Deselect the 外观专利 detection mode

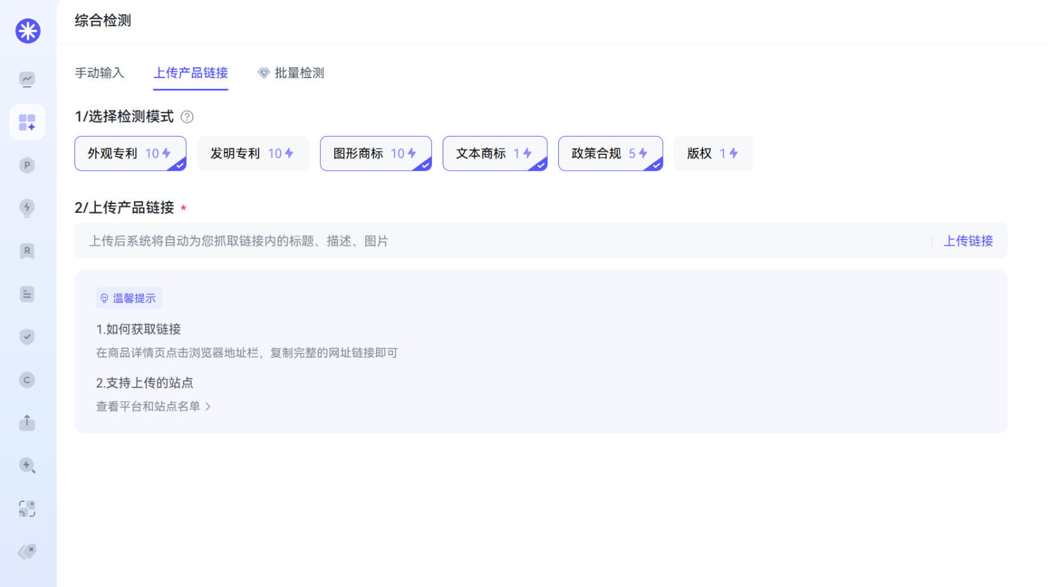click(x=130, y=153)
